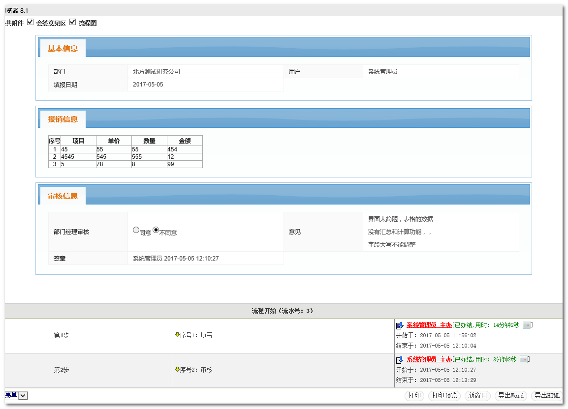Uncheck the 会签意见区 checkbox
The image size is (568, 409).
[x=31, y=22]
